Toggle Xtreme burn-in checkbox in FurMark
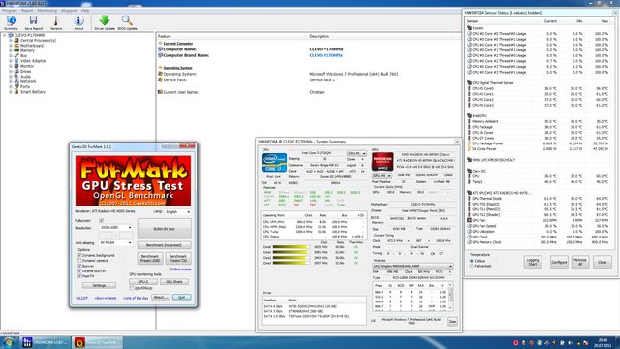 pos(79,271)
